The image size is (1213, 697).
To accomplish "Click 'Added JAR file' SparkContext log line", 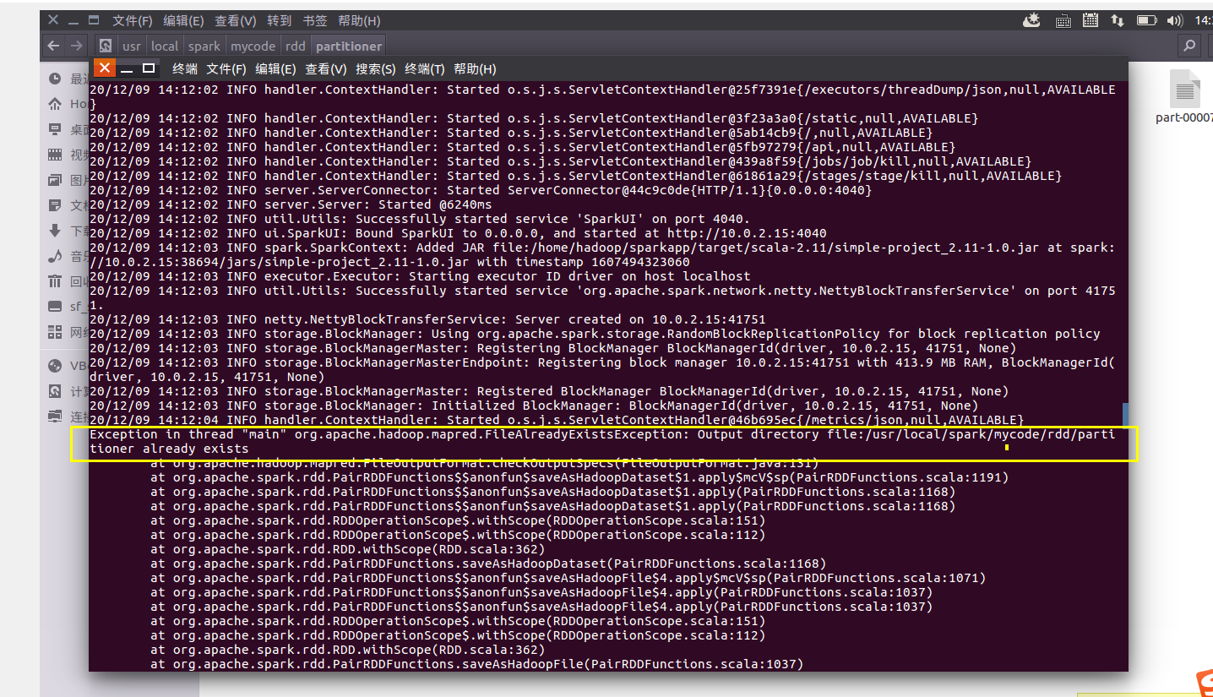I will coord(602,254).
